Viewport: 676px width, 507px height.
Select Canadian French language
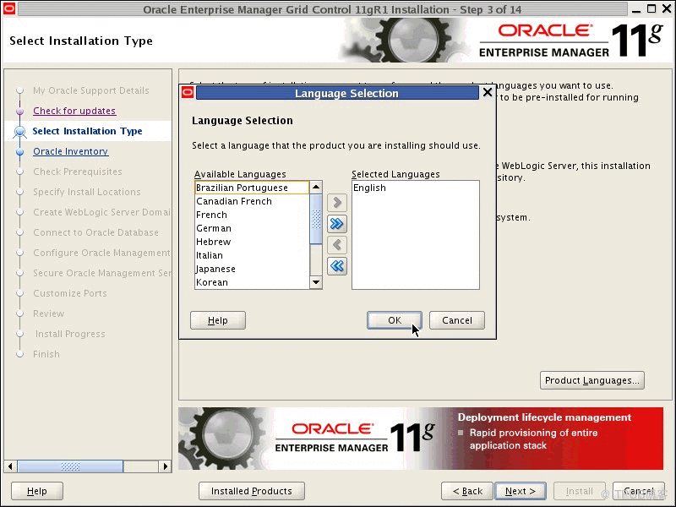(x=252, y=201)
